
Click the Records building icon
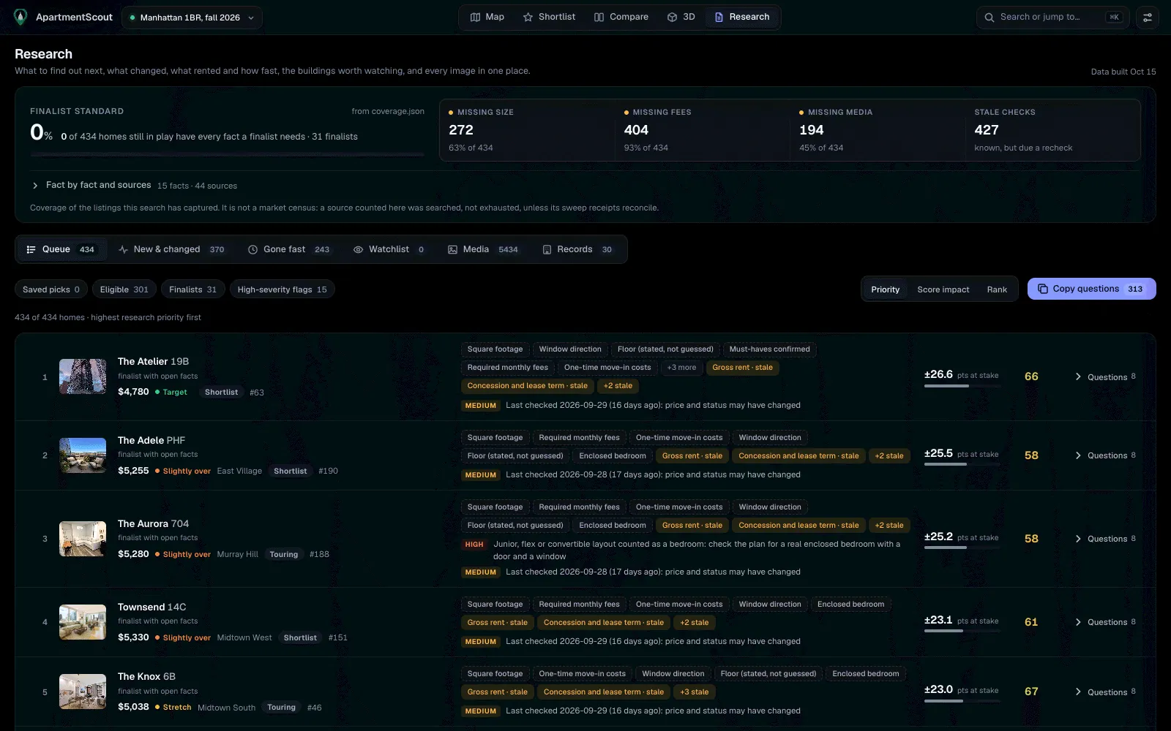(x=547, y=249)
